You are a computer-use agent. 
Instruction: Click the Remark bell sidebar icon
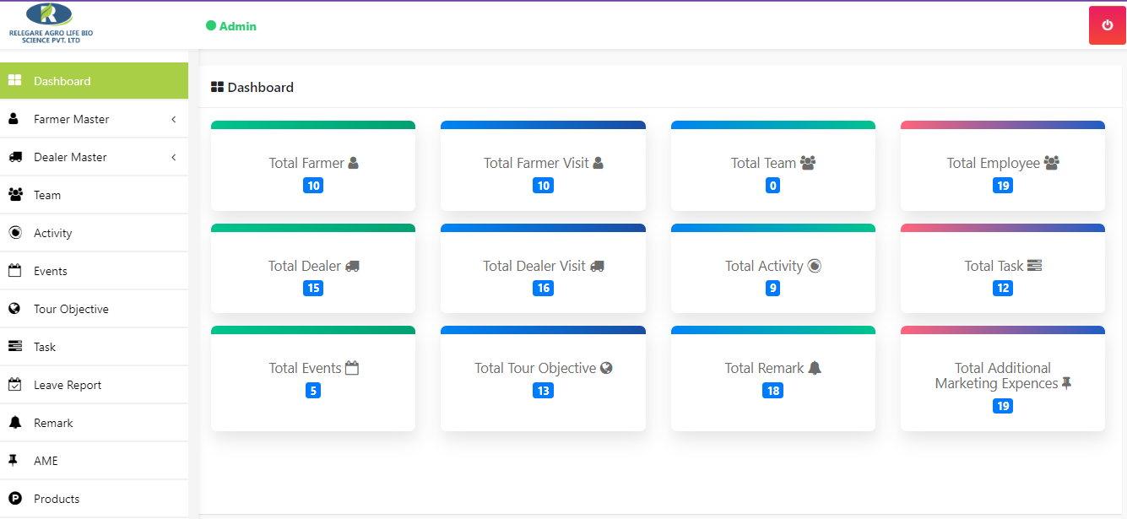[x=14, y=423]
